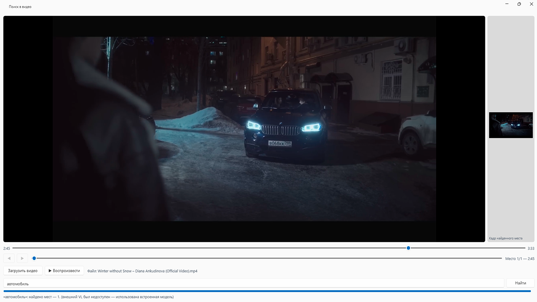Screen dimensions: 537x302
Task: Click the video timeline slider handle
Action: coord(408,248)
